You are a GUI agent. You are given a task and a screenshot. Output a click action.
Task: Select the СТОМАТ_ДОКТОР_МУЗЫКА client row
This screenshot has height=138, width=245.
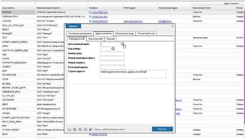pyautogui.click(x=16, y=118)
